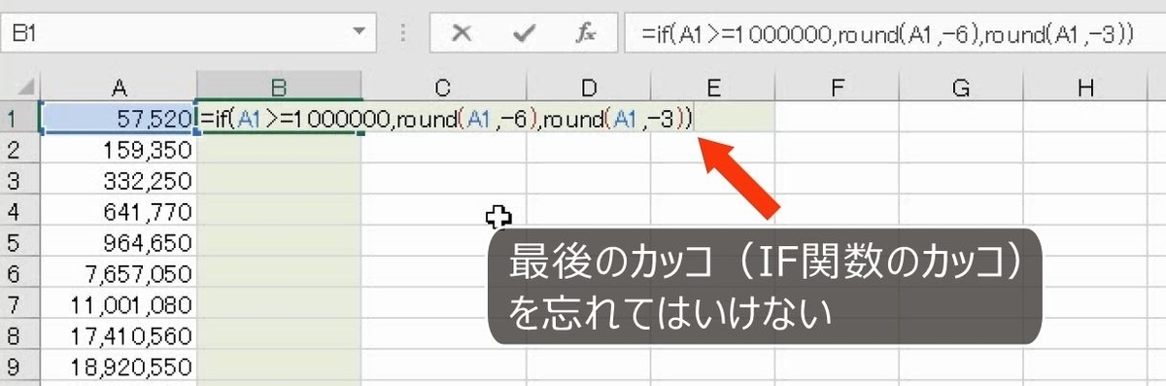Select column A header

[x=119, y=88]
